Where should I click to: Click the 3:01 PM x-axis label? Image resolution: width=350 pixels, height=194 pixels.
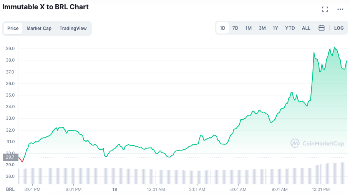pos(32,189)
